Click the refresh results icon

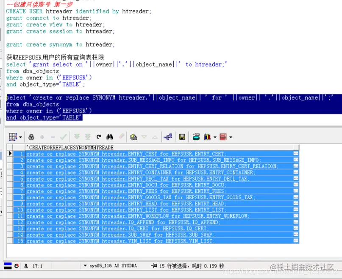point(99,137)
